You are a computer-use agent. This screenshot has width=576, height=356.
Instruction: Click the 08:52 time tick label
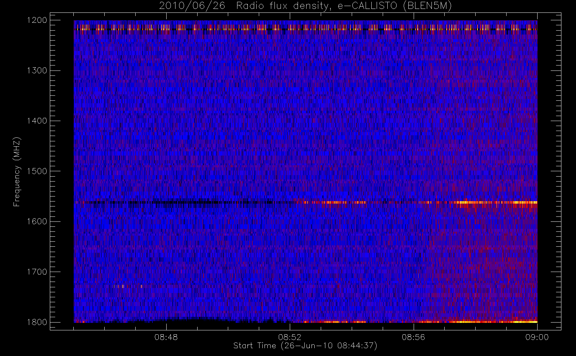coord(290,337)
